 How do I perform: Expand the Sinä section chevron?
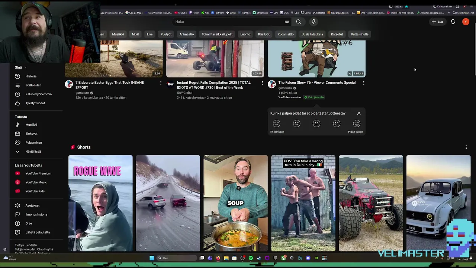(25, 67)
